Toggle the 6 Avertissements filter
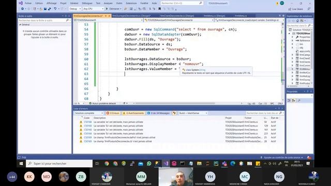Image resolution: width=331 pixels, height=186 pixels. tap(133, 113)
